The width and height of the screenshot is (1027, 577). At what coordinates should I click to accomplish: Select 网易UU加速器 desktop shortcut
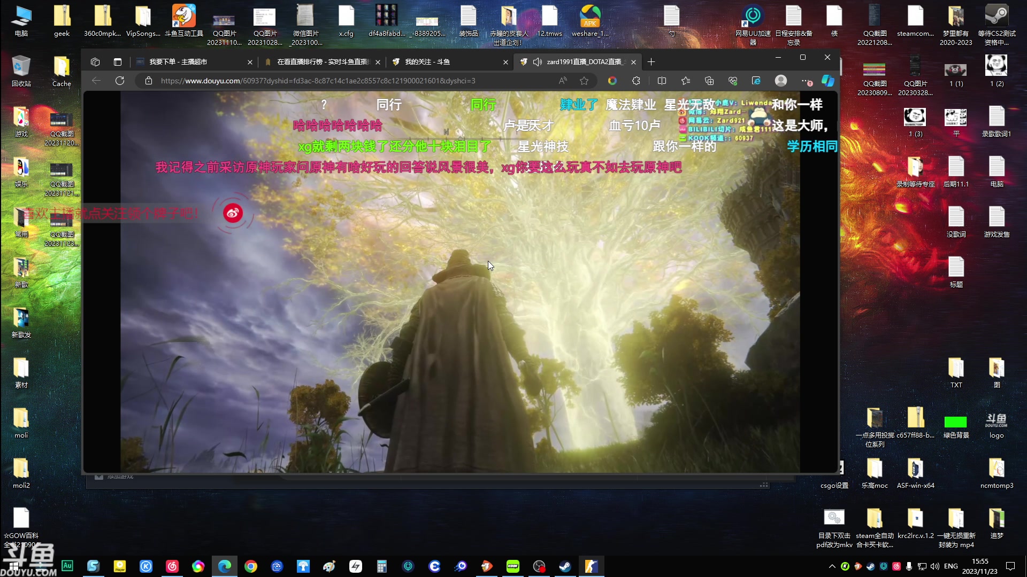pos(753,25)
